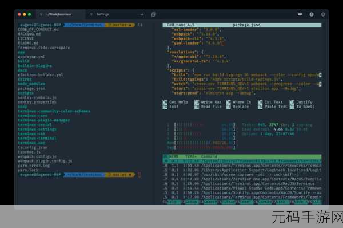Sort htop by the Command column header
343x228 pixels.
209,156
